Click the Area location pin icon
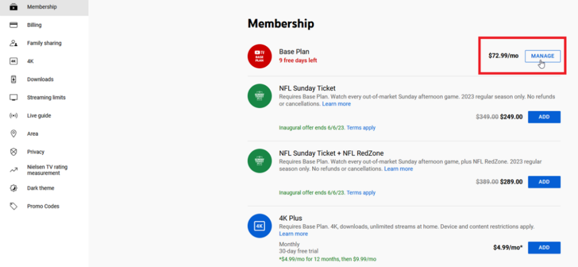The width and height of the screenshot is (578, 267). click(x=14, y=133)
